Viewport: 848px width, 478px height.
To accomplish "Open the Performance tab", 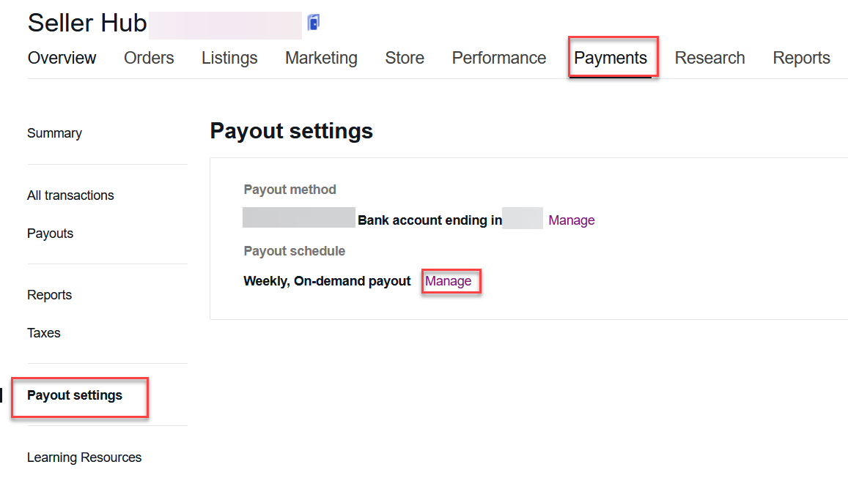I will 499,58.
